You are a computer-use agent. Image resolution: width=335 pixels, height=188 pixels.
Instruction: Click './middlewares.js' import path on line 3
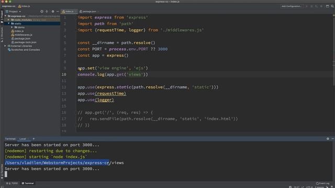tap(182, 30)
